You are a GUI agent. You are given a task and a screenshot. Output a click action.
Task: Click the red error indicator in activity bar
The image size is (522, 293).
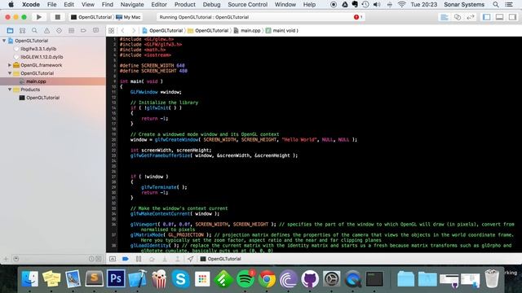[x=356, y=17]
